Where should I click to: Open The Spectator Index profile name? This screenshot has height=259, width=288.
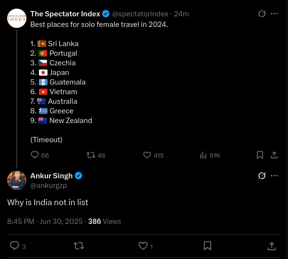(65, 14)
